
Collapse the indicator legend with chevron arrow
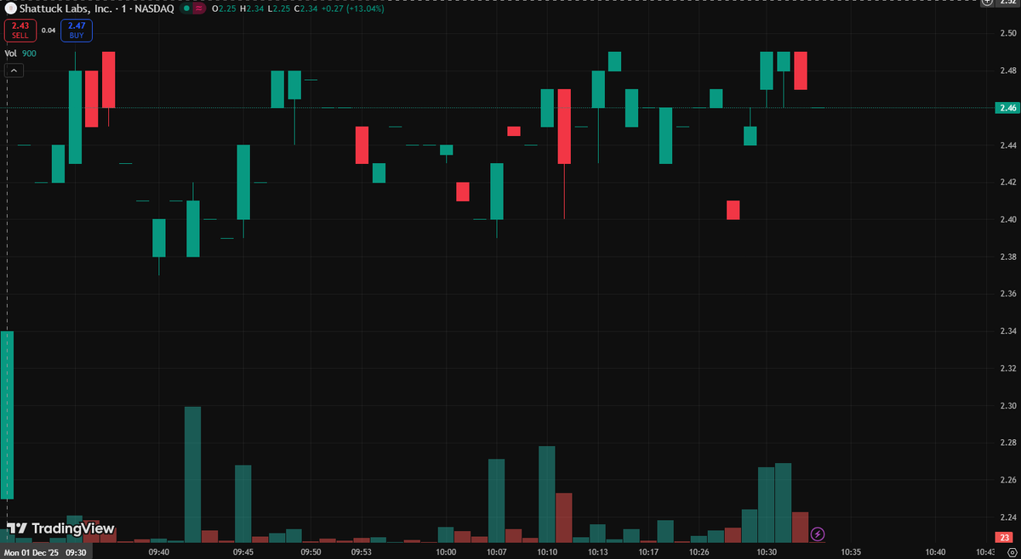pyautogui.click(x=14, y=71)
